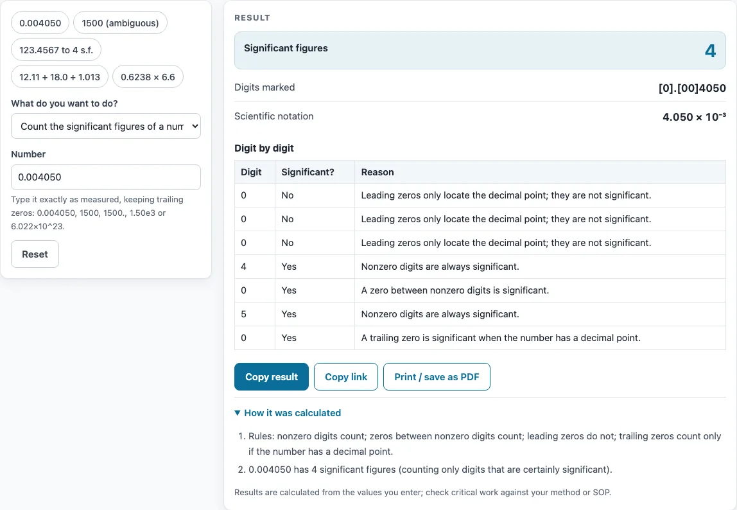Viewport: 737px width, 510px height.
Task: Load the 12.11 + 18.0 + 1.013 example
Action: [x=60, y=76]
